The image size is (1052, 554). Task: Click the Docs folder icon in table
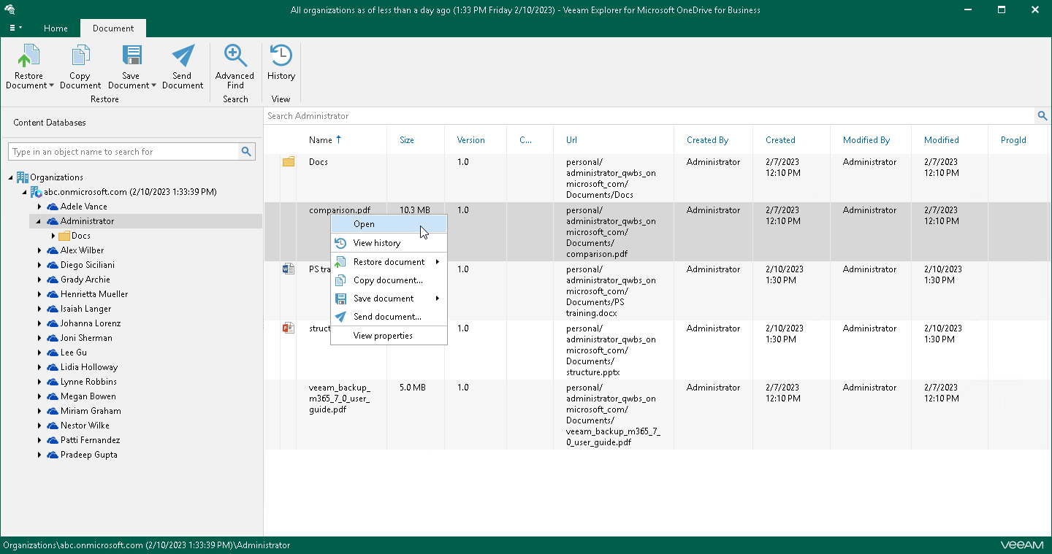tap(289, 161)
